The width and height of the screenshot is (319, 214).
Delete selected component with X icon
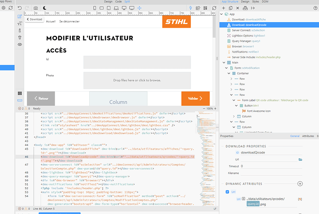click(238, 8)
